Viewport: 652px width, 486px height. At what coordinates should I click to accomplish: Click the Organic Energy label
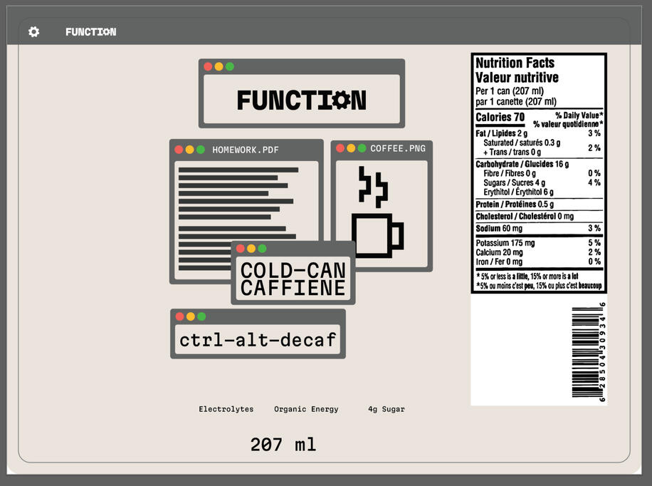point(306,409)
